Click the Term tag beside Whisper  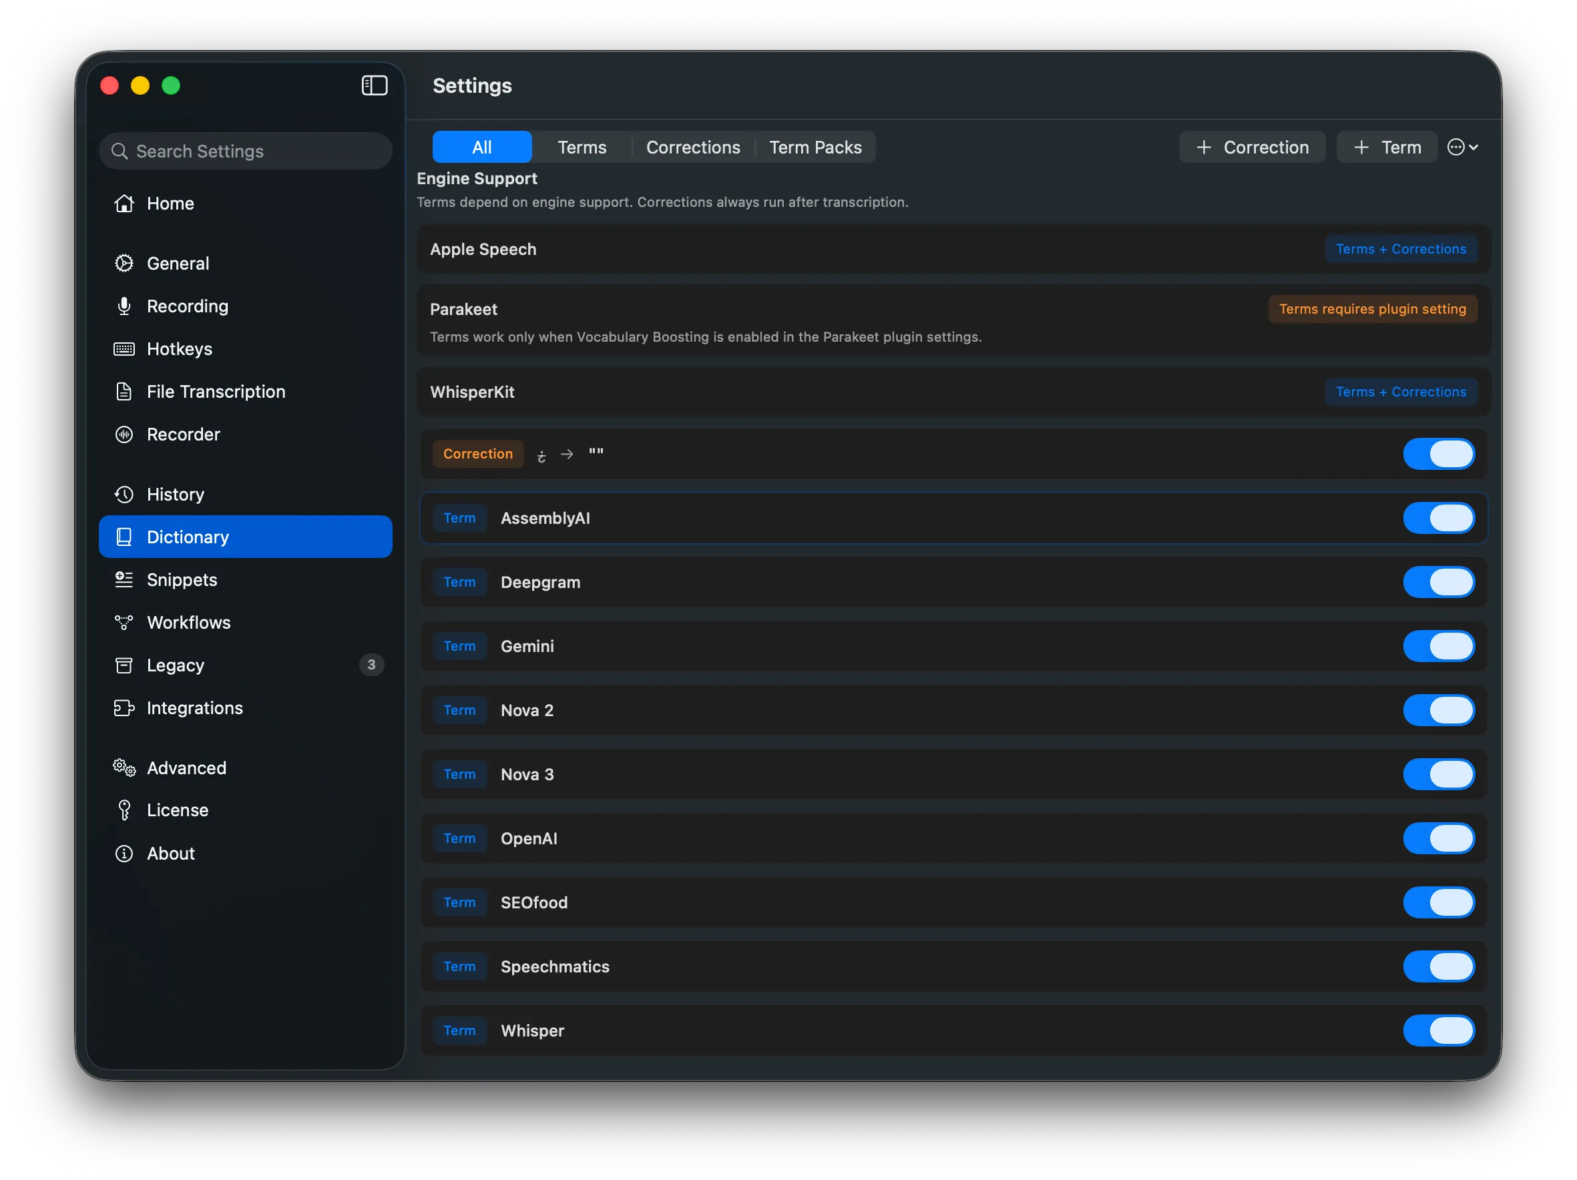point(460,1031)
